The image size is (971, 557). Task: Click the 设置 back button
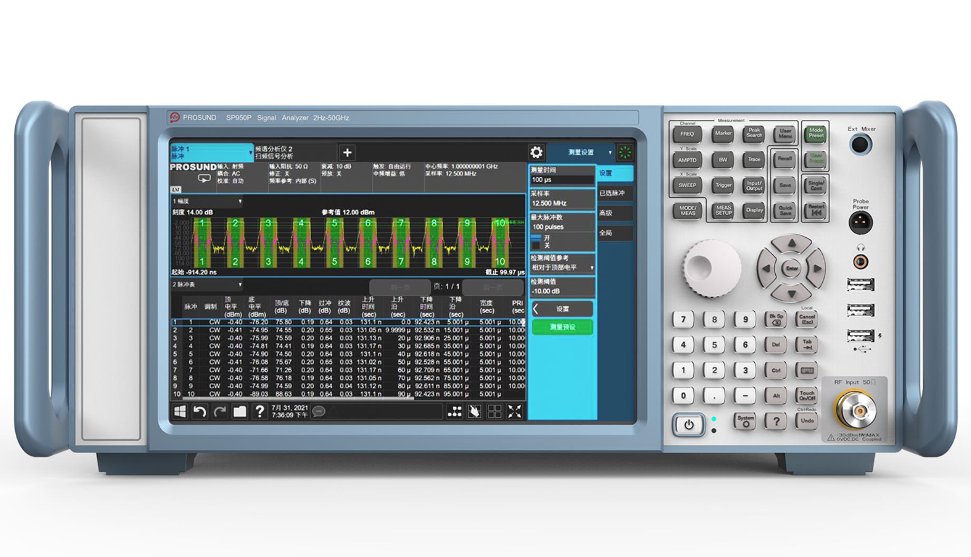(562, 309)
